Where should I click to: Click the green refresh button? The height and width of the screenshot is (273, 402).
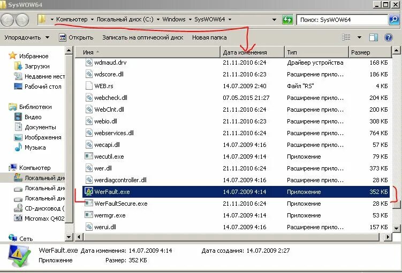[287, 20]
